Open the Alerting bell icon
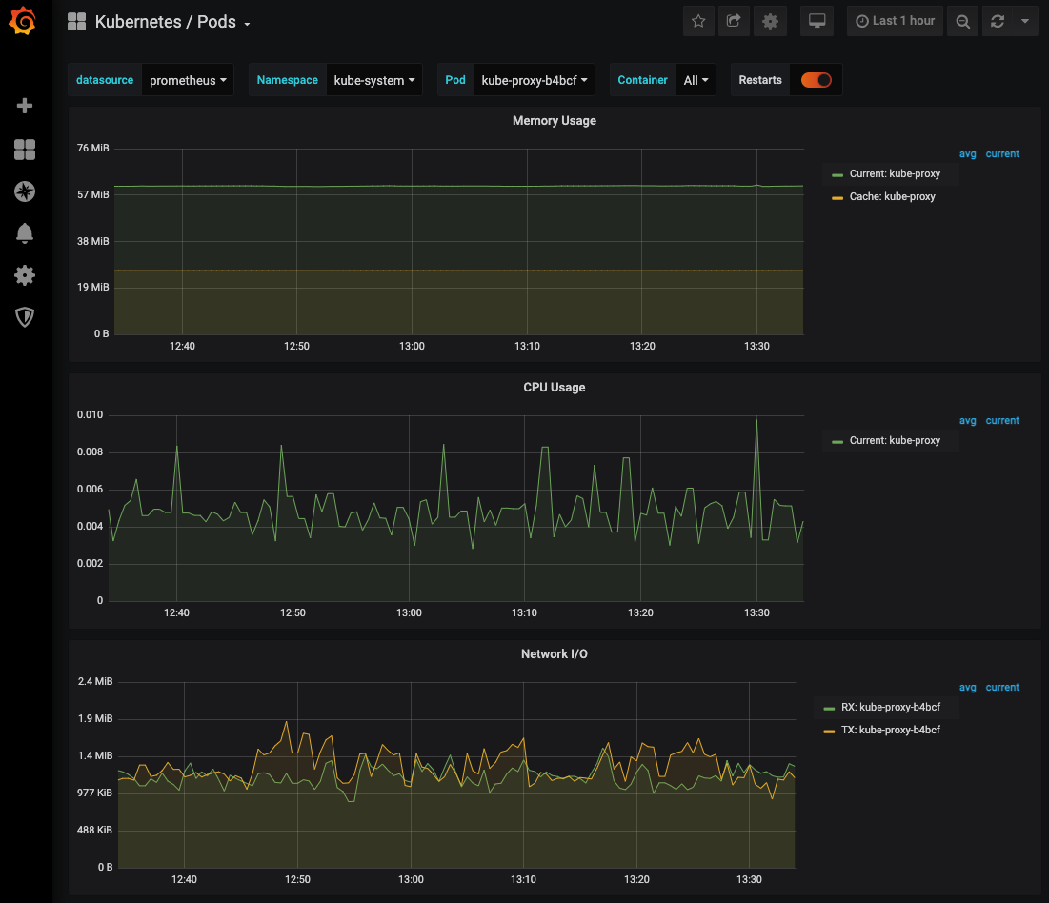1049x903 pixels. click(x=25, y=233)
